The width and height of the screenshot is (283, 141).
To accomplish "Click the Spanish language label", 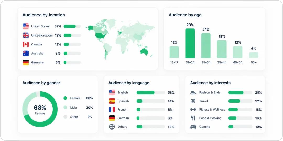I will [123, 101].
